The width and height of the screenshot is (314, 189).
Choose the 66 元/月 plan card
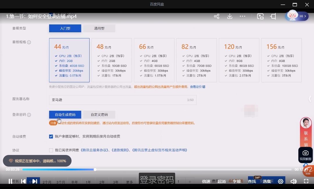(154, 60)
